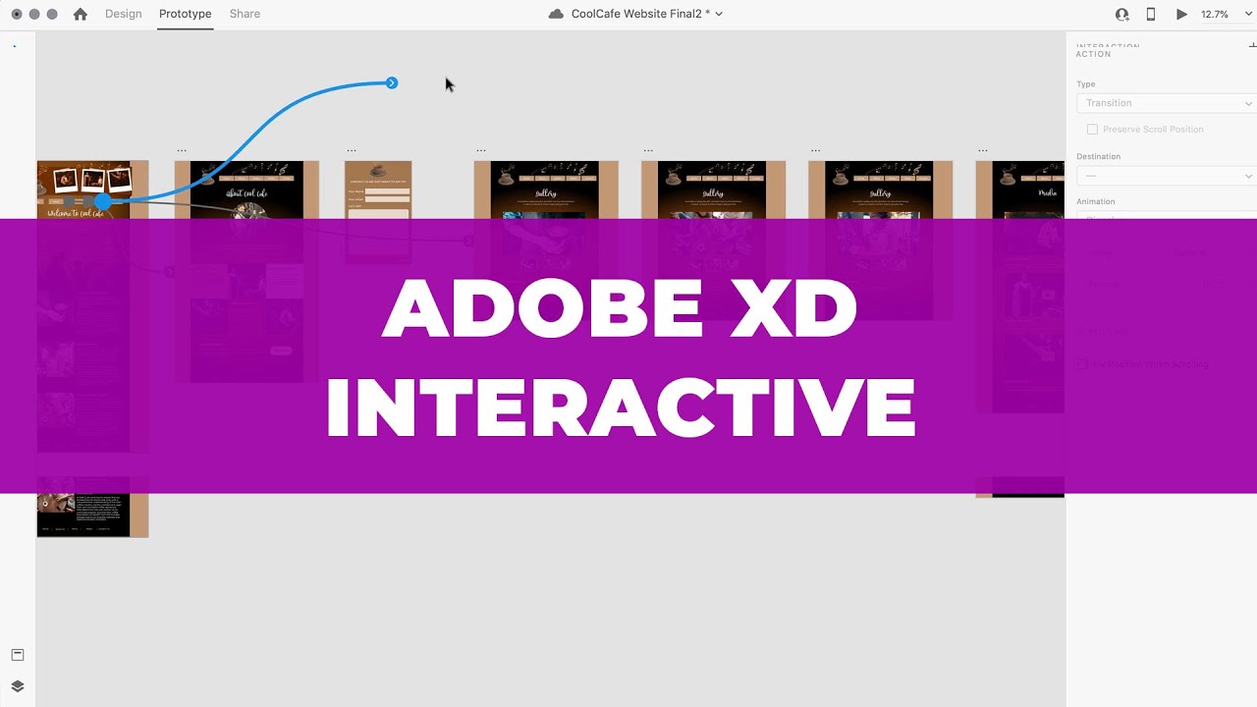Click the invite to document icon
Screen dimensions: 1257x707
click(1121, 14)
